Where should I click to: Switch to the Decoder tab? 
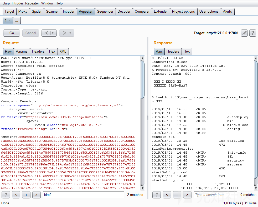pos(124,12)
